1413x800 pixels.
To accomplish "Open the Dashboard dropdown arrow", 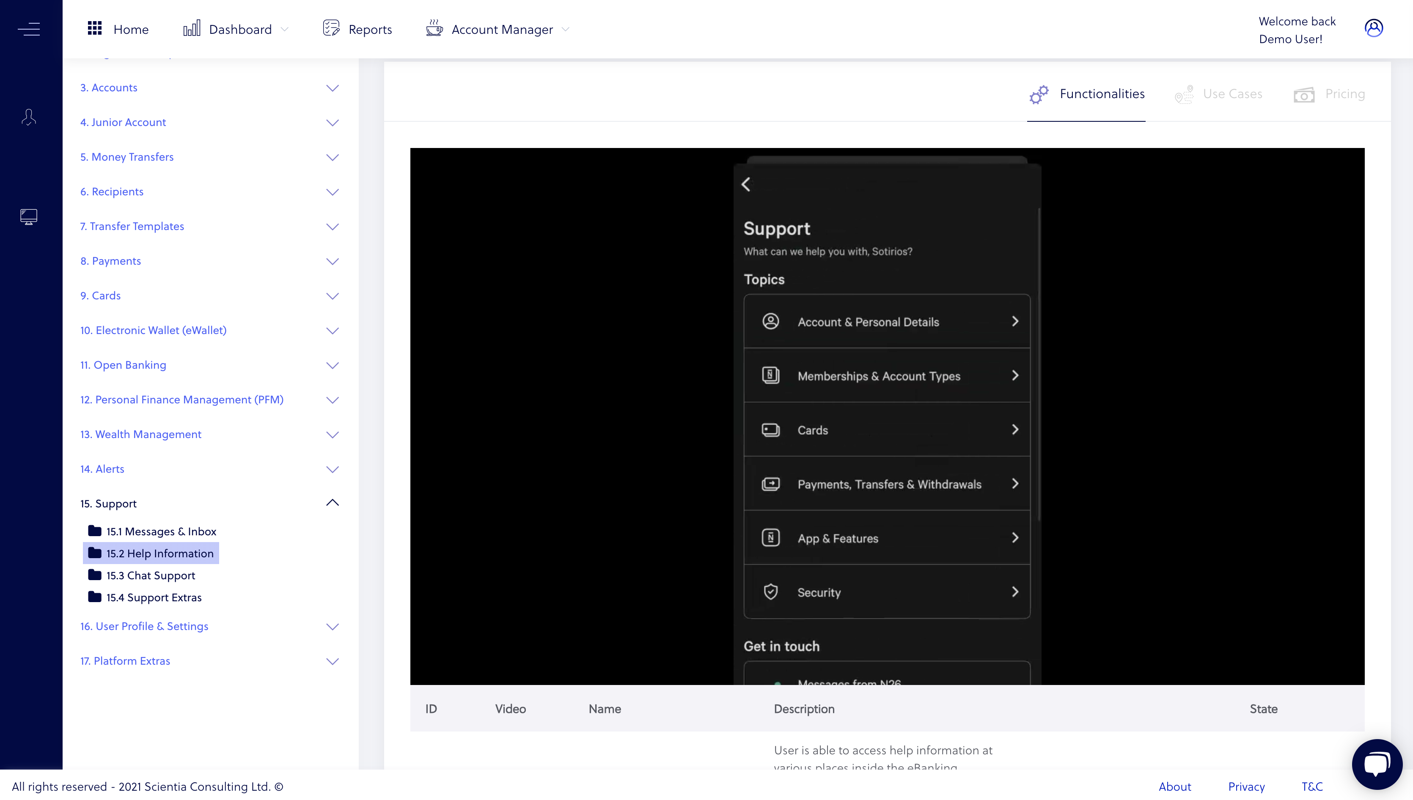I will tap(284, 29).
